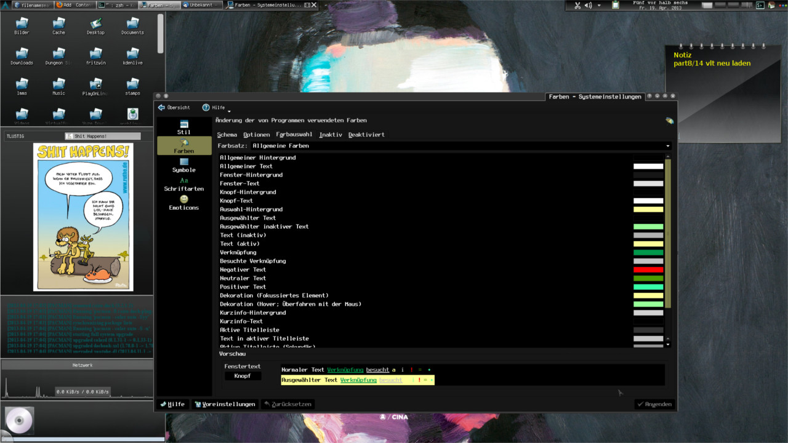Select the Text in aktiver Titelleiste row
This screenshot has width=788, height=443.
pos(441,338)
